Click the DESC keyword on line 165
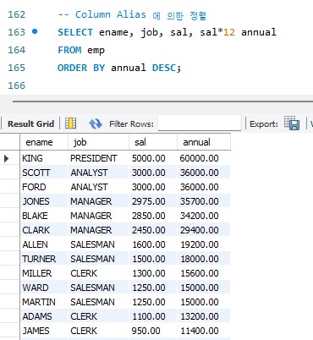Image resolution: width=313 pixels, height=340 pixels. coord(164,68)
